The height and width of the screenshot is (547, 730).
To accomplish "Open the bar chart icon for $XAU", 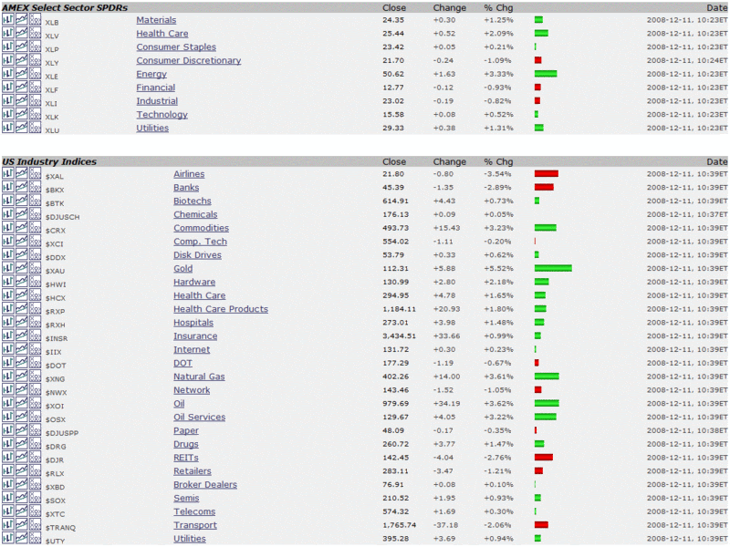I will pos(8,267).
